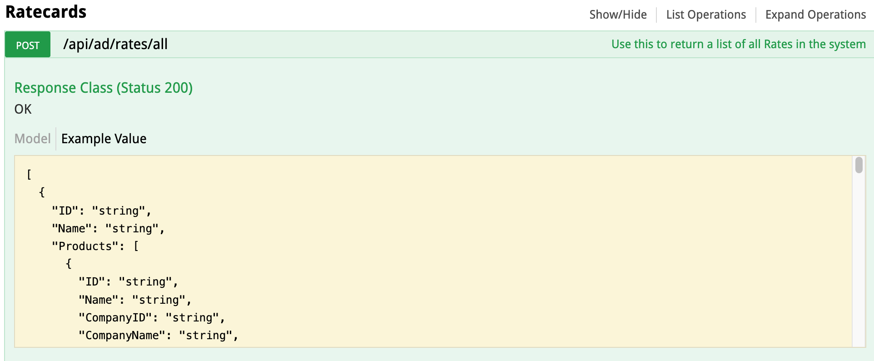This screenshot has width=874, height=361.
Task: Click the top-level "Name": "string" line
Action: 108,228
